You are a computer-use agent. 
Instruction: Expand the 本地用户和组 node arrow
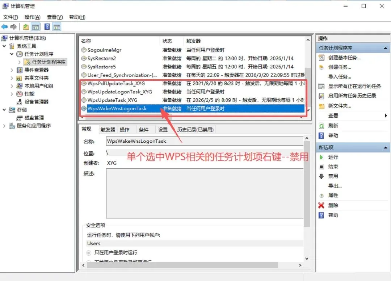(12, 86)
